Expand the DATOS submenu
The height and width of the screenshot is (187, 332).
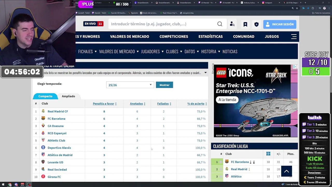tap(198, 51)
